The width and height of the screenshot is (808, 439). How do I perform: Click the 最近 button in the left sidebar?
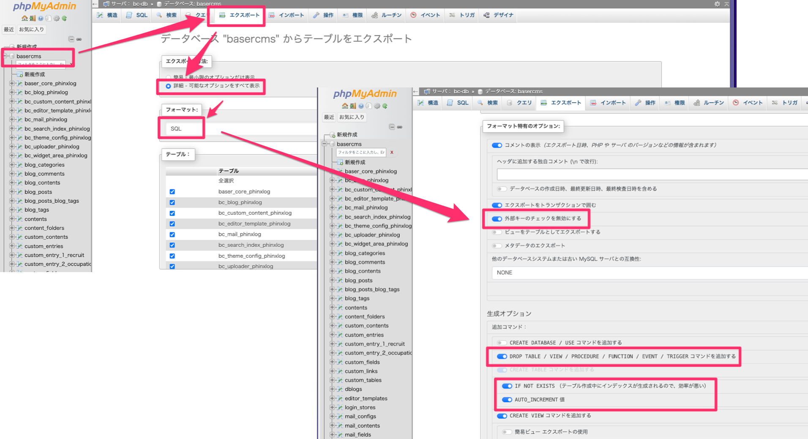tap(9, 30)
